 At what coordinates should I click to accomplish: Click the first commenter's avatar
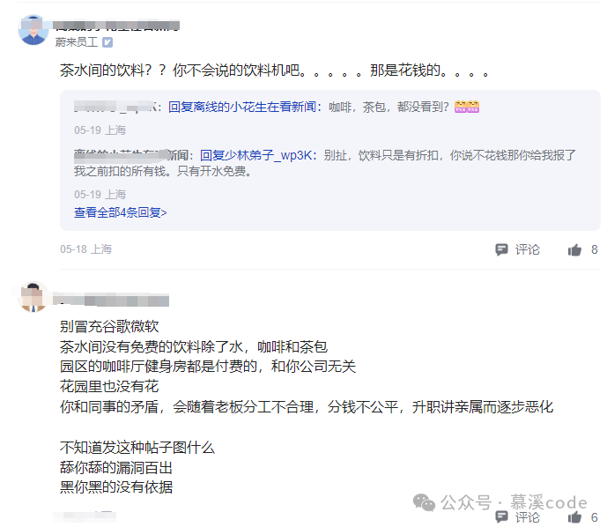(x=33, y=30)
